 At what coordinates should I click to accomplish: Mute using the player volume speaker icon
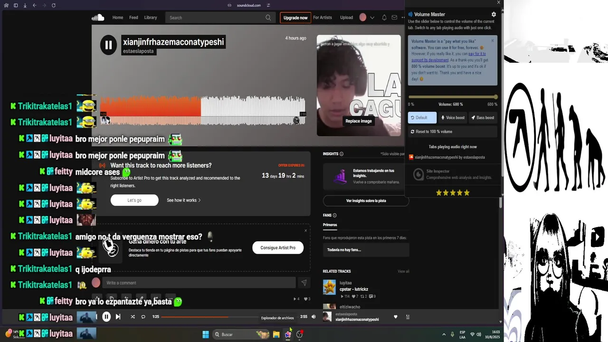coord(313,317)
